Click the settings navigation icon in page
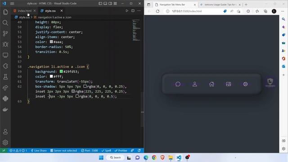This screenshot has width=288, height=162. click(x=245, y=84)
